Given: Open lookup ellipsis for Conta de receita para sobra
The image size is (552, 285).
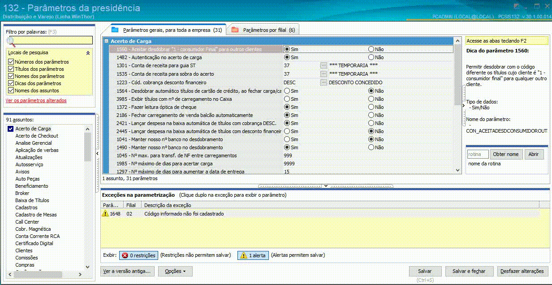Looking at the screenshot, I should 323,74.
